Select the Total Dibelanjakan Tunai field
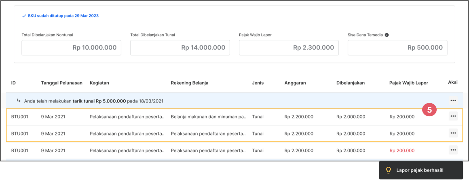The image size is (469, 180). coord(180,48)
